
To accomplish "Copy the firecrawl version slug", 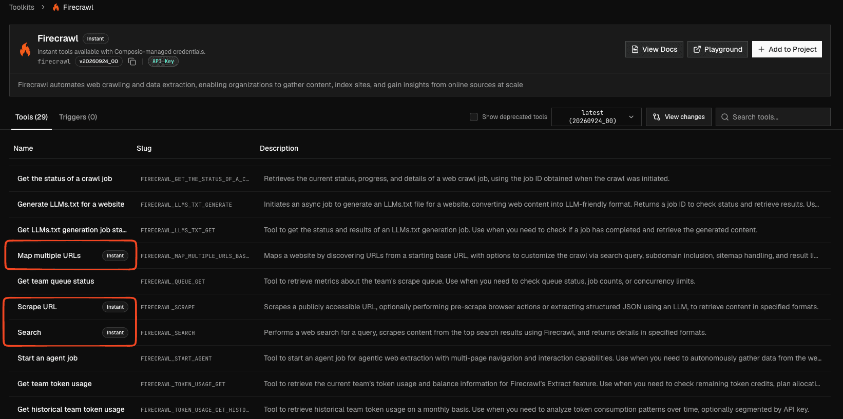I will click(x=132, y=62).
